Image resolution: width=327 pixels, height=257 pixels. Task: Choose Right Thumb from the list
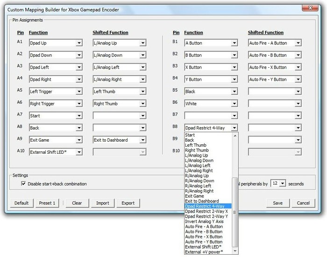point(208,150)
